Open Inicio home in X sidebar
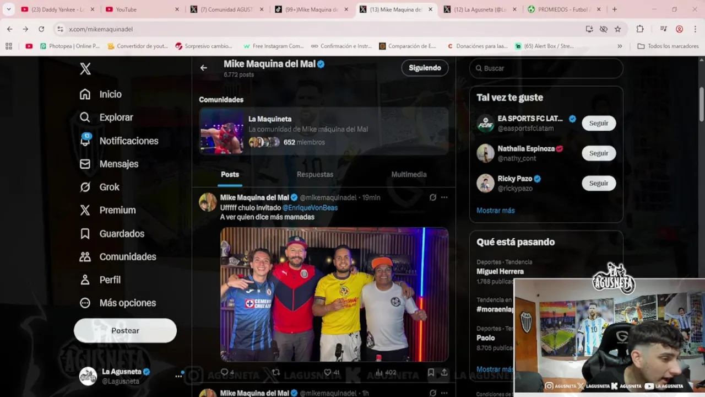This screenshot has width=705, height=397. [100, 94]
